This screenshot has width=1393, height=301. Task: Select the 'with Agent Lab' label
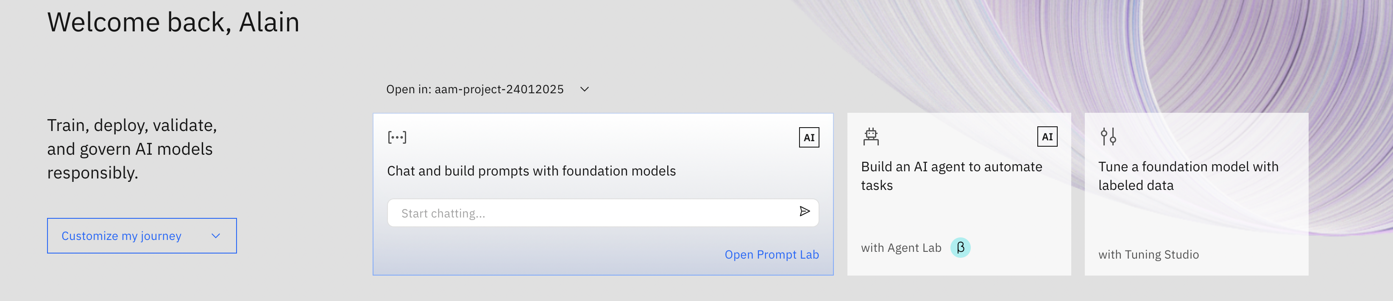tap(901, 248)
